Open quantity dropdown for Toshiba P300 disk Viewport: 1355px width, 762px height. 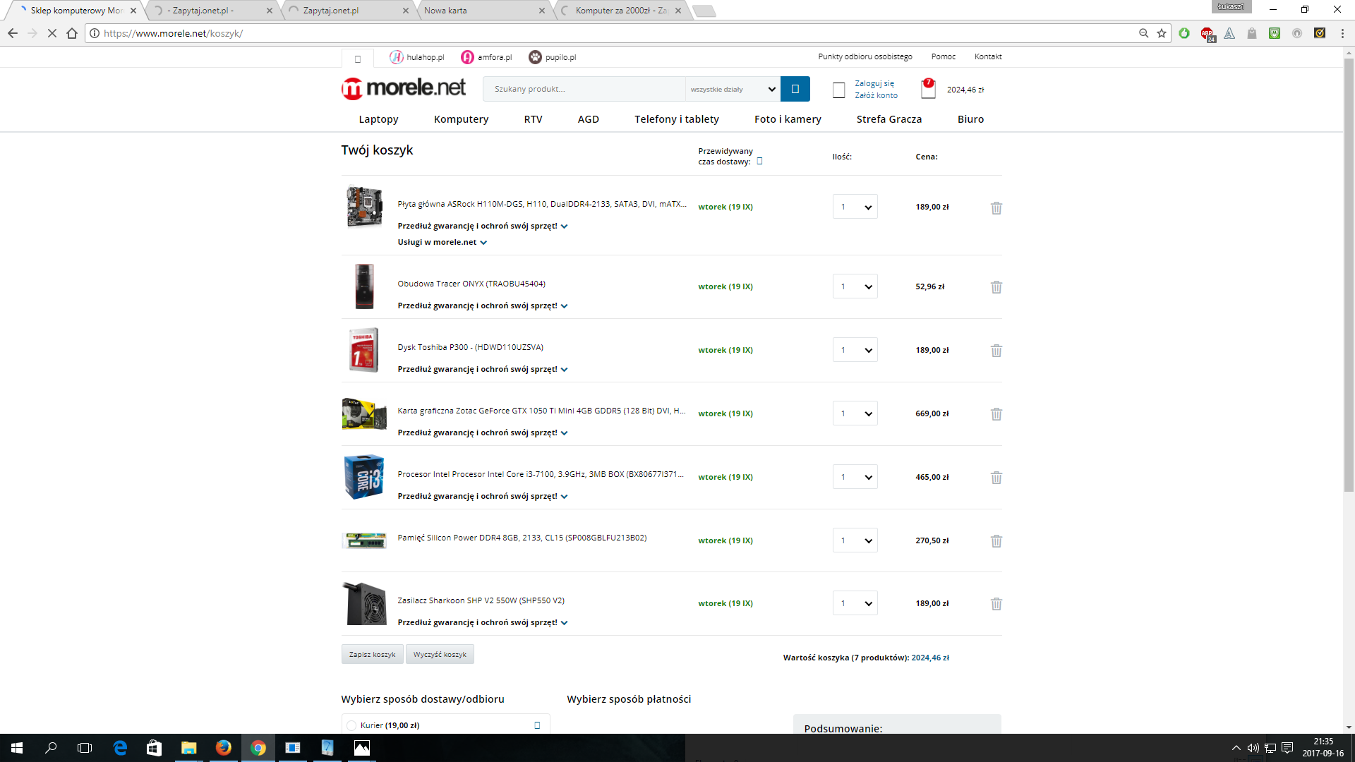pos(855,350)
